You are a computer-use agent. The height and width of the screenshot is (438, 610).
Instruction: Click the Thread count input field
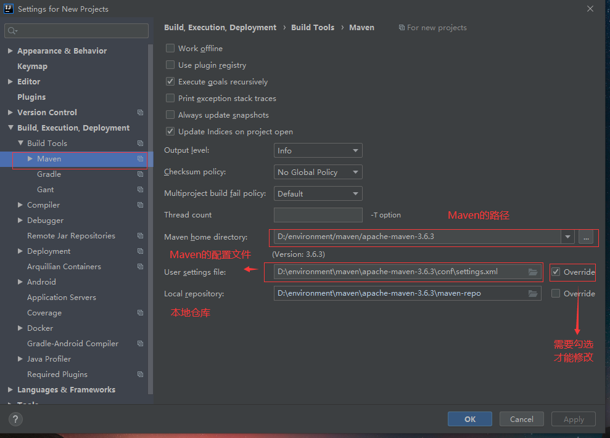click(318, 215)
